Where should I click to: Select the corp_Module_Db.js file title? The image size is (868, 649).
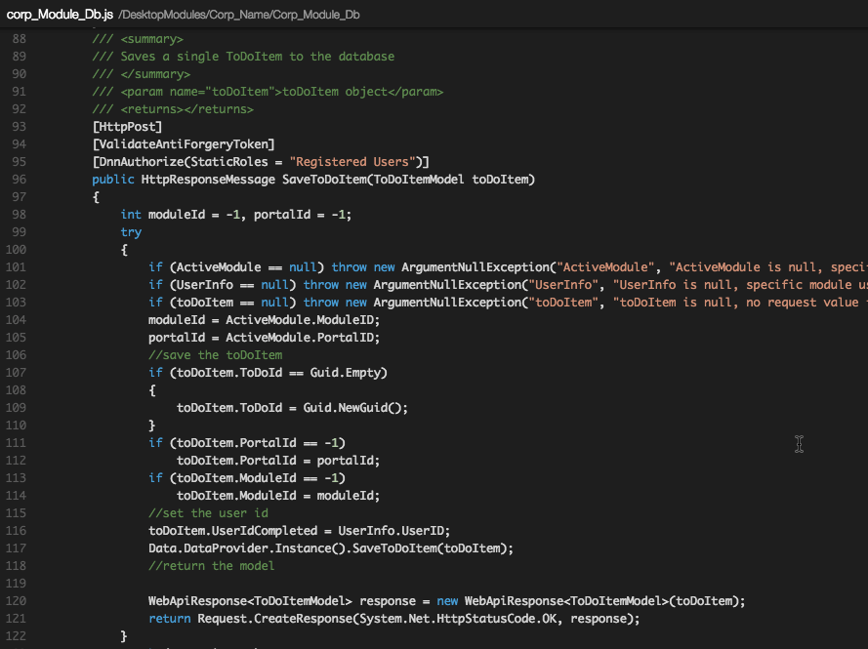pyautogui.click(x=60, y=15)
